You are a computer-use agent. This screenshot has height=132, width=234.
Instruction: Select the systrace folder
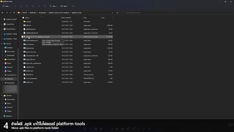[29, 22]
